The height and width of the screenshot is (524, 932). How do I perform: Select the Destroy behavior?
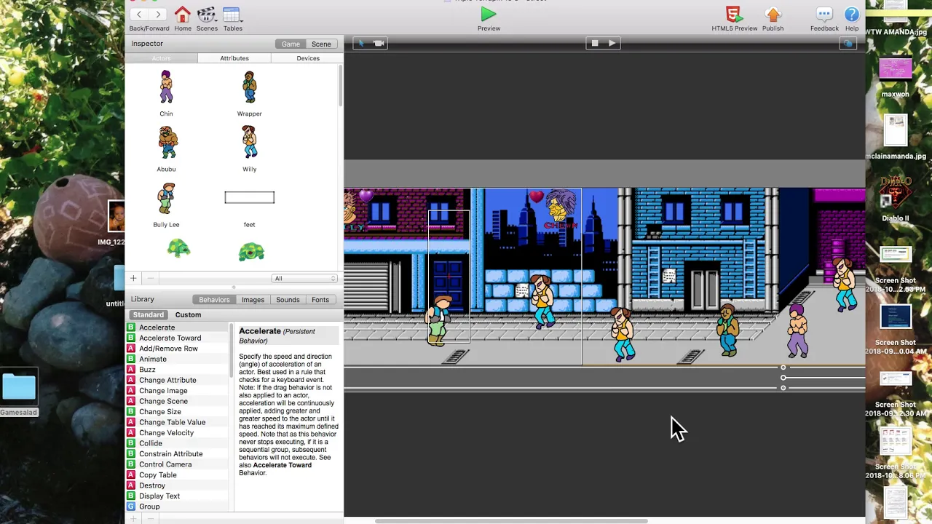tap(178, 485)
